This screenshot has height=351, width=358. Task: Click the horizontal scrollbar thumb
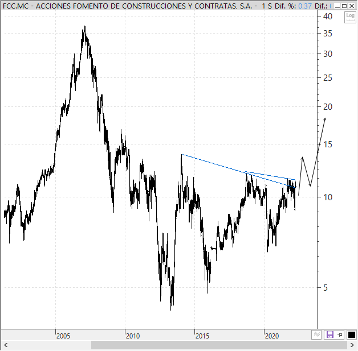(219, 345)
